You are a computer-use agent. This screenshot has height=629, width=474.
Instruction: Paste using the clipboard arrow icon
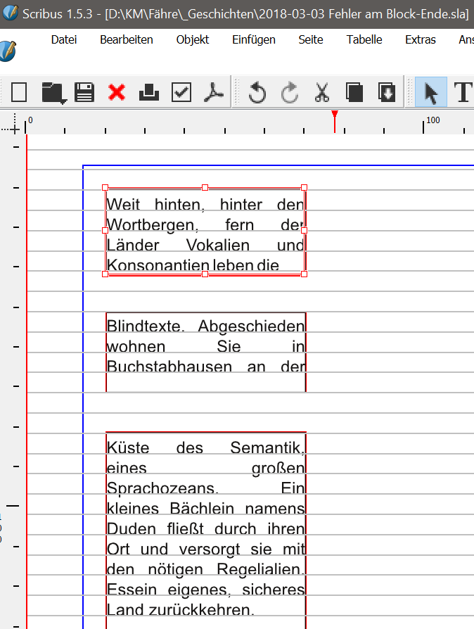(x=386, y=92)
